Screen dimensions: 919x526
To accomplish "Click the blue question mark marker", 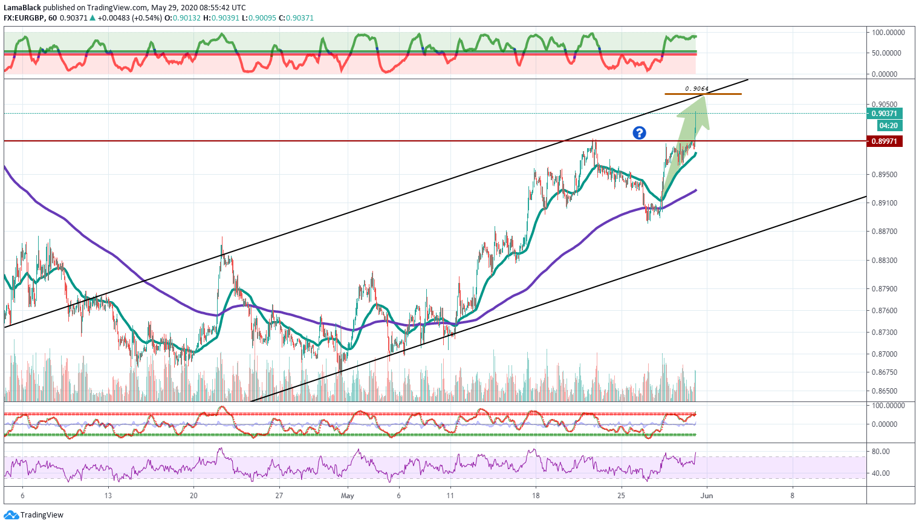I will pos(639,133).
